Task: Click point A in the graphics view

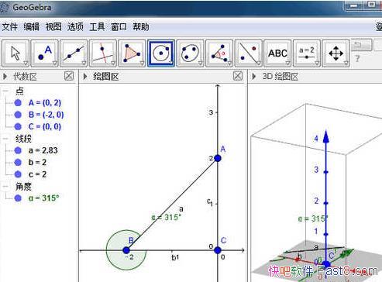Action: 218,158
